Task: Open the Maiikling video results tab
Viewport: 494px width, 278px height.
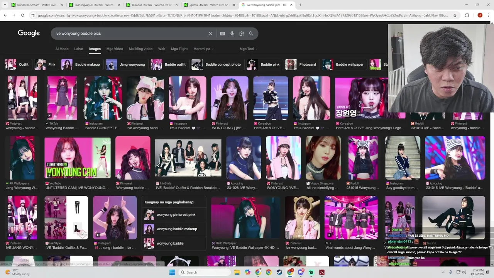Action: [140, 49]
